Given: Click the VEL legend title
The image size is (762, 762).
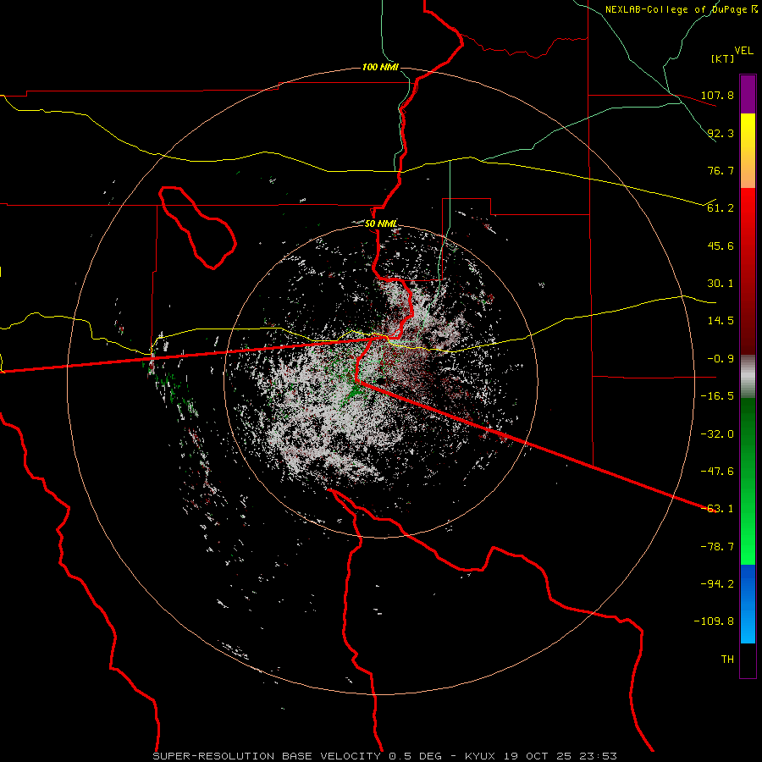Looking at the screenshot, I should pyautogui.click(x=743, y=50).
